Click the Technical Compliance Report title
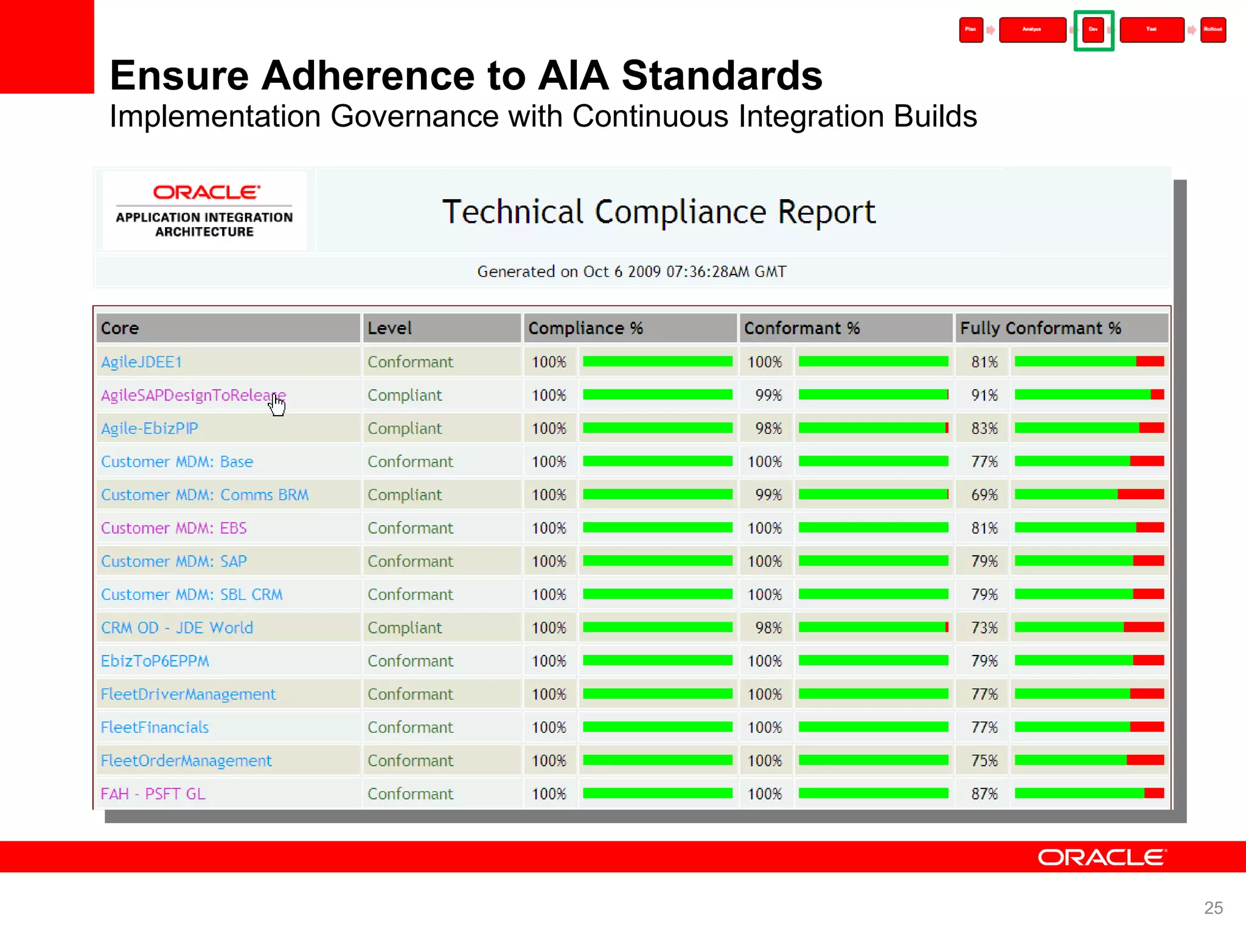Viewport: 1246px width, 935px height. [x=658, y=212]
